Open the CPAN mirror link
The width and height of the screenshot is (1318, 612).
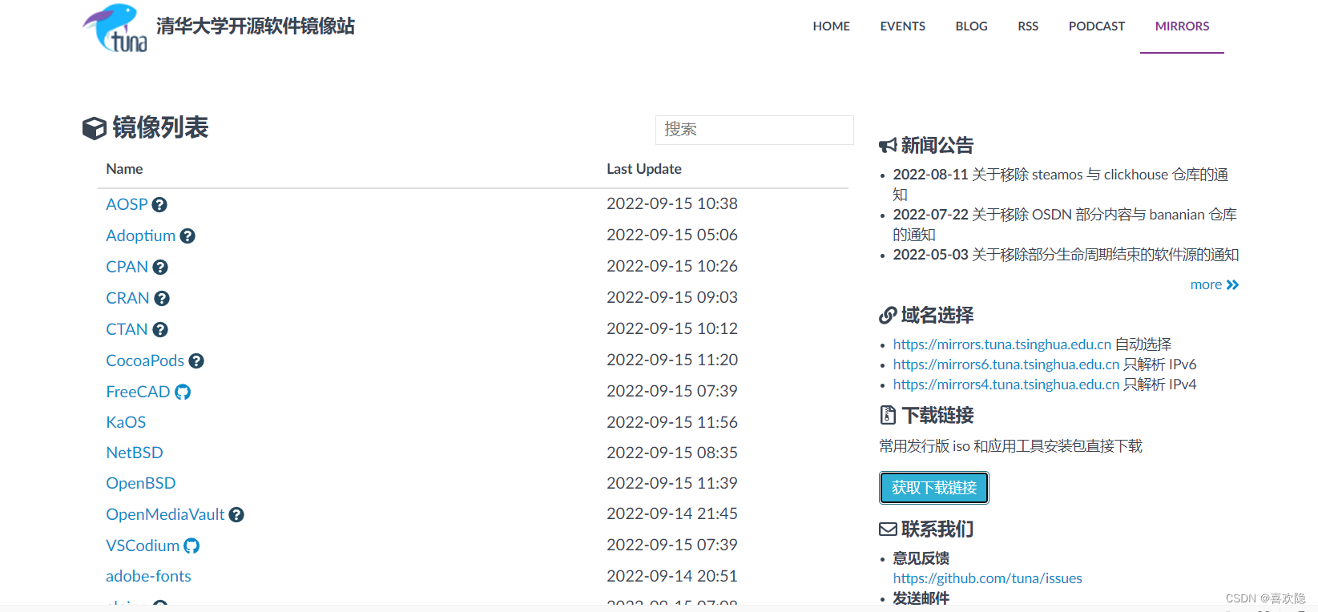(x=127, y=267)
